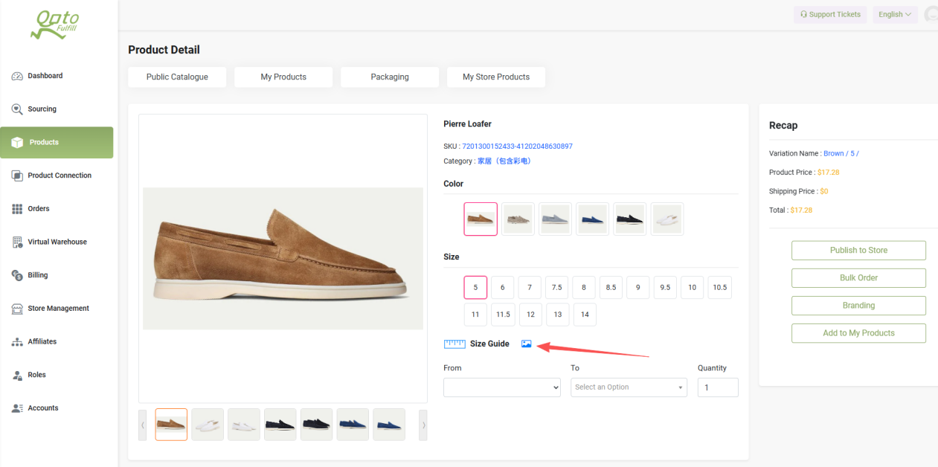This screenshot has height=467, width=938.
Task: Go to the My Store Products tab
Action: pyautogui.click(x=496, y=77)
